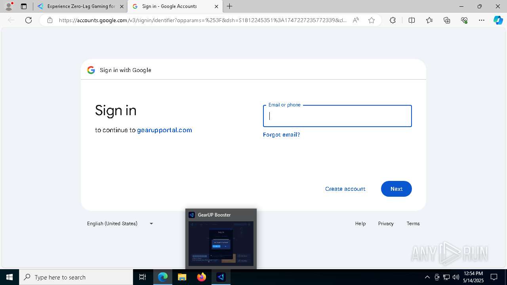This screenshot has width=507, height=285.
Task: Expand the English (United States) language dropdown
Action: [x=120, y=224]
